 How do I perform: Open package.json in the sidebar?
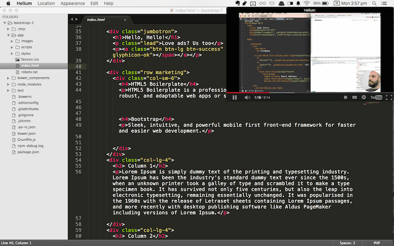(x=28, y=152)
